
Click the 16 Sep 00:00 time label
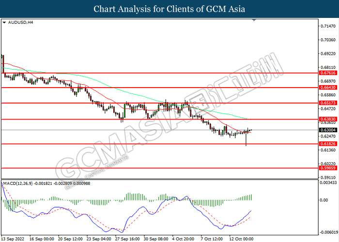click(42, 239)
